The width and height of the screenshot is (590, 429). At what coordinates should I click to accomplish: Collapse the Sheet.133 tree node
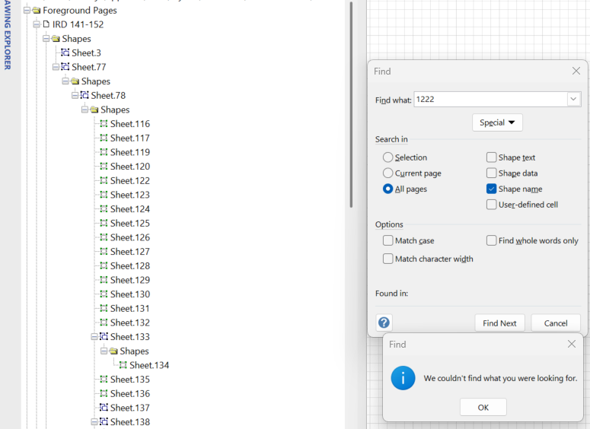point(94,337)
